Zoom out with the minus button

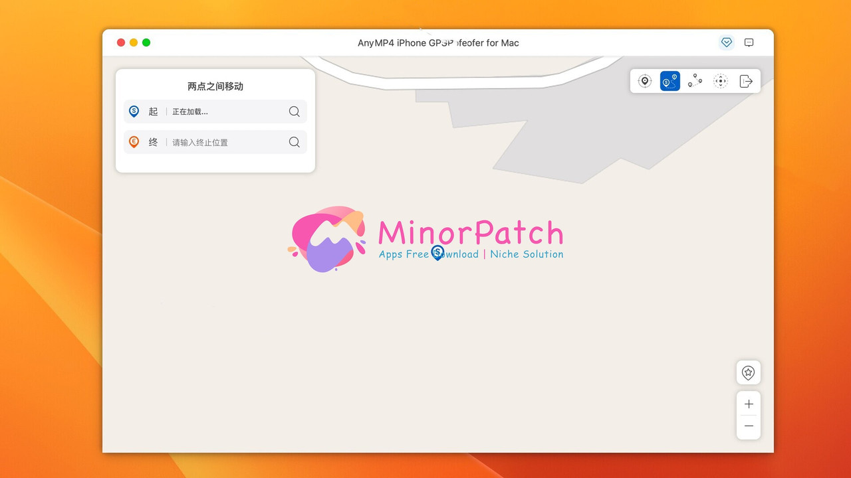click(749, 426)
